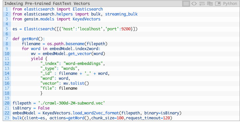Click 'elasticsearch.helpers' module name on line 2
This screenshot has width=240, height=122.
click(48, 14)
